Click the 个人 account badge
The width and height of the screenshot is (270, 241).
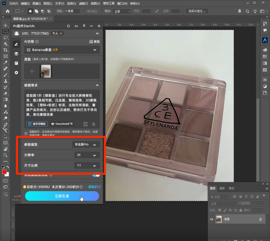pyautogui.click(x=57, y=33)
